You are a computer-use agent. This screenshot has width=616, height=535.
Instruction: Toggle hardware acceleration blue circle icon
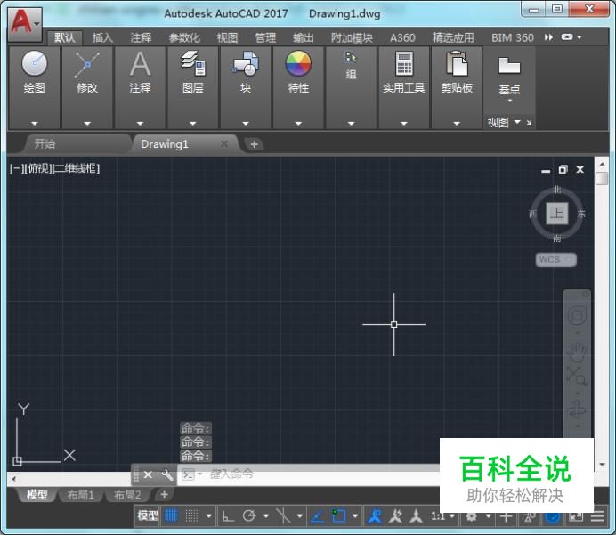553,517
